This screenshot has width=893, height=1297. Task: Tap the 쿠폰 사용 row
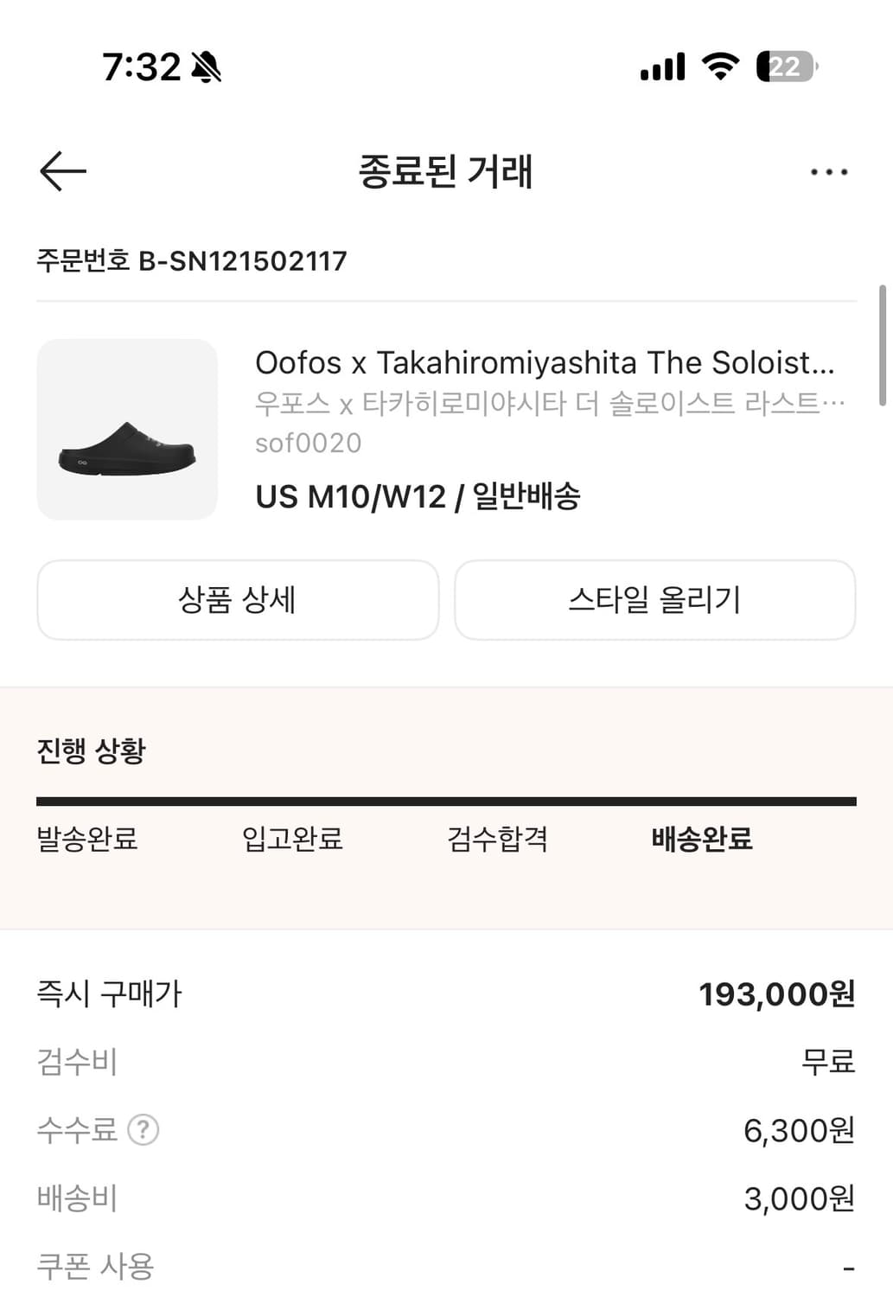click(x=95, y=1267)
